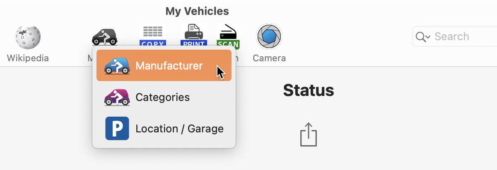Expand search options chevron beside magnifier
497x170 pixels.
tap(428, 37)
